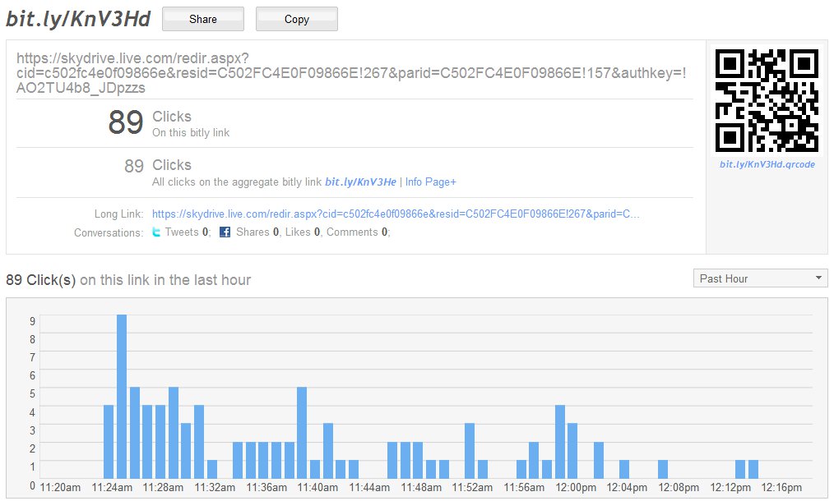Click the 11:24am axis label
834x501 pixels.
112,487
